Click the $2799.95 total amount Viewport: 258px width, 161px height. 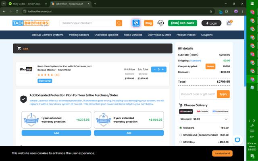223,82
